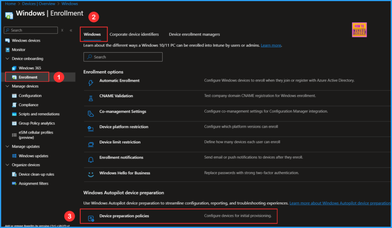Image resolution: width=392 pixels, height=228 pixels.
Task: Select Compliance in sidebar
Action: 28,105
